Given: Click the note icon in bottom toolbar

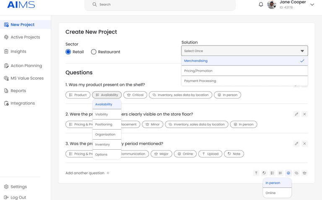Looking at the screenshot, I should (x=264, y=173).
